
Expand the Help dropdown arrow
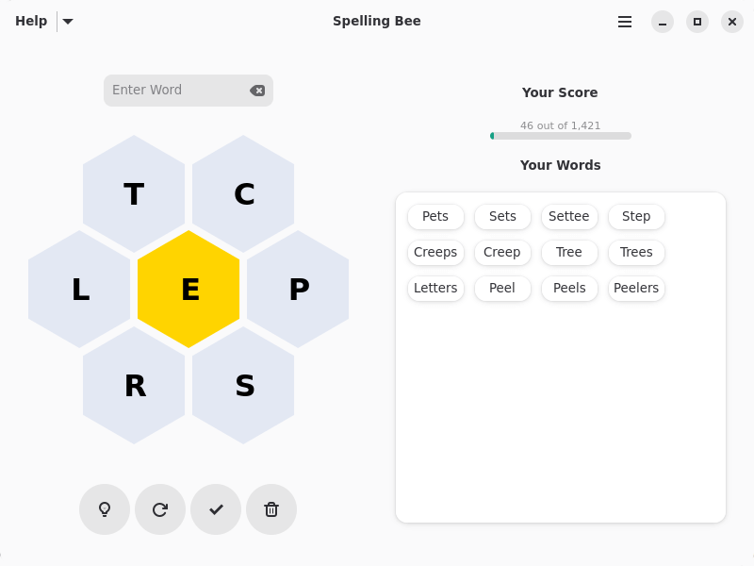[x=68, y=21]
